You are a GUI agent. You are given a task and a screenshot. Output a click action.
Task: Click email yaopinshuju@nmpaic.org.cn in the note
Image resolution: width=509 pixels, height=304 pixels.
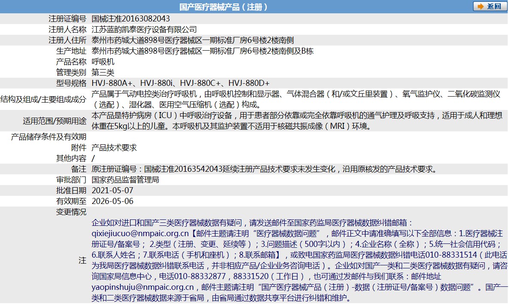pyautogui.click(x=143, y=287)
